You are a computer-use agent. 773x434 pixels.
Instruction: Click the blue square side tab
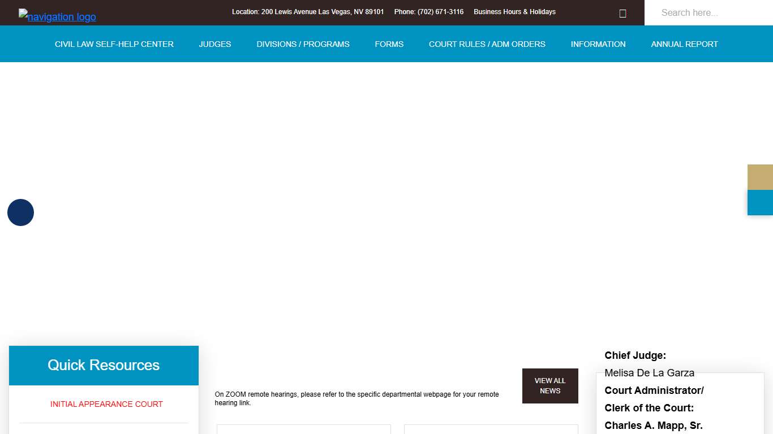(x=760, y=202)
